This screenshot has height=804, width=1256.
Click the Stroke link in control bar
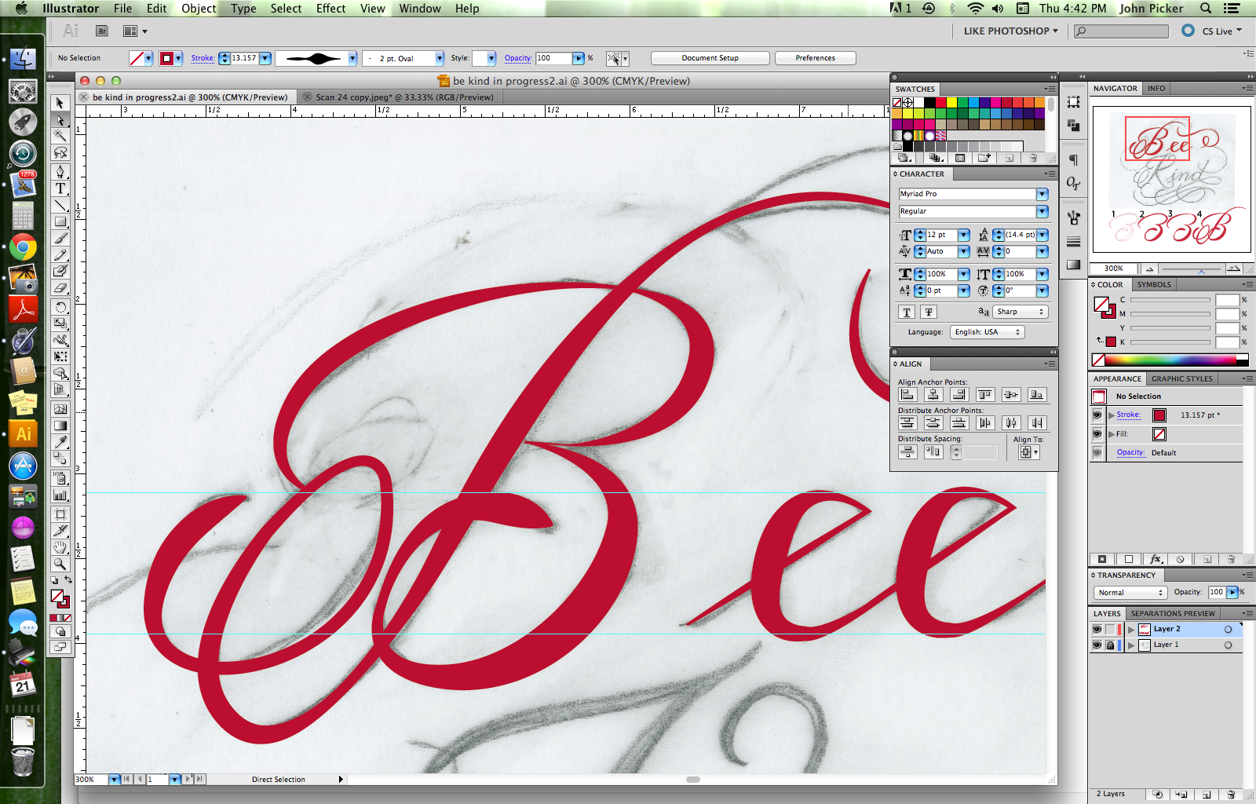click(203, 58)
